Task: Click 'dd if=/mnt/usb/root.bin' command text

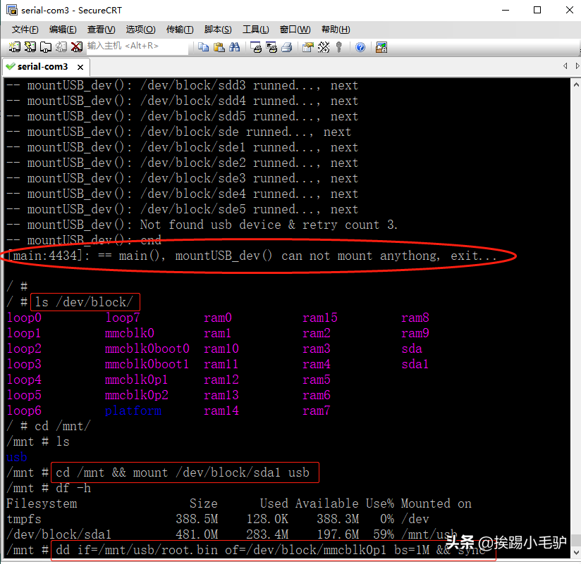Action: pos(137,551)
